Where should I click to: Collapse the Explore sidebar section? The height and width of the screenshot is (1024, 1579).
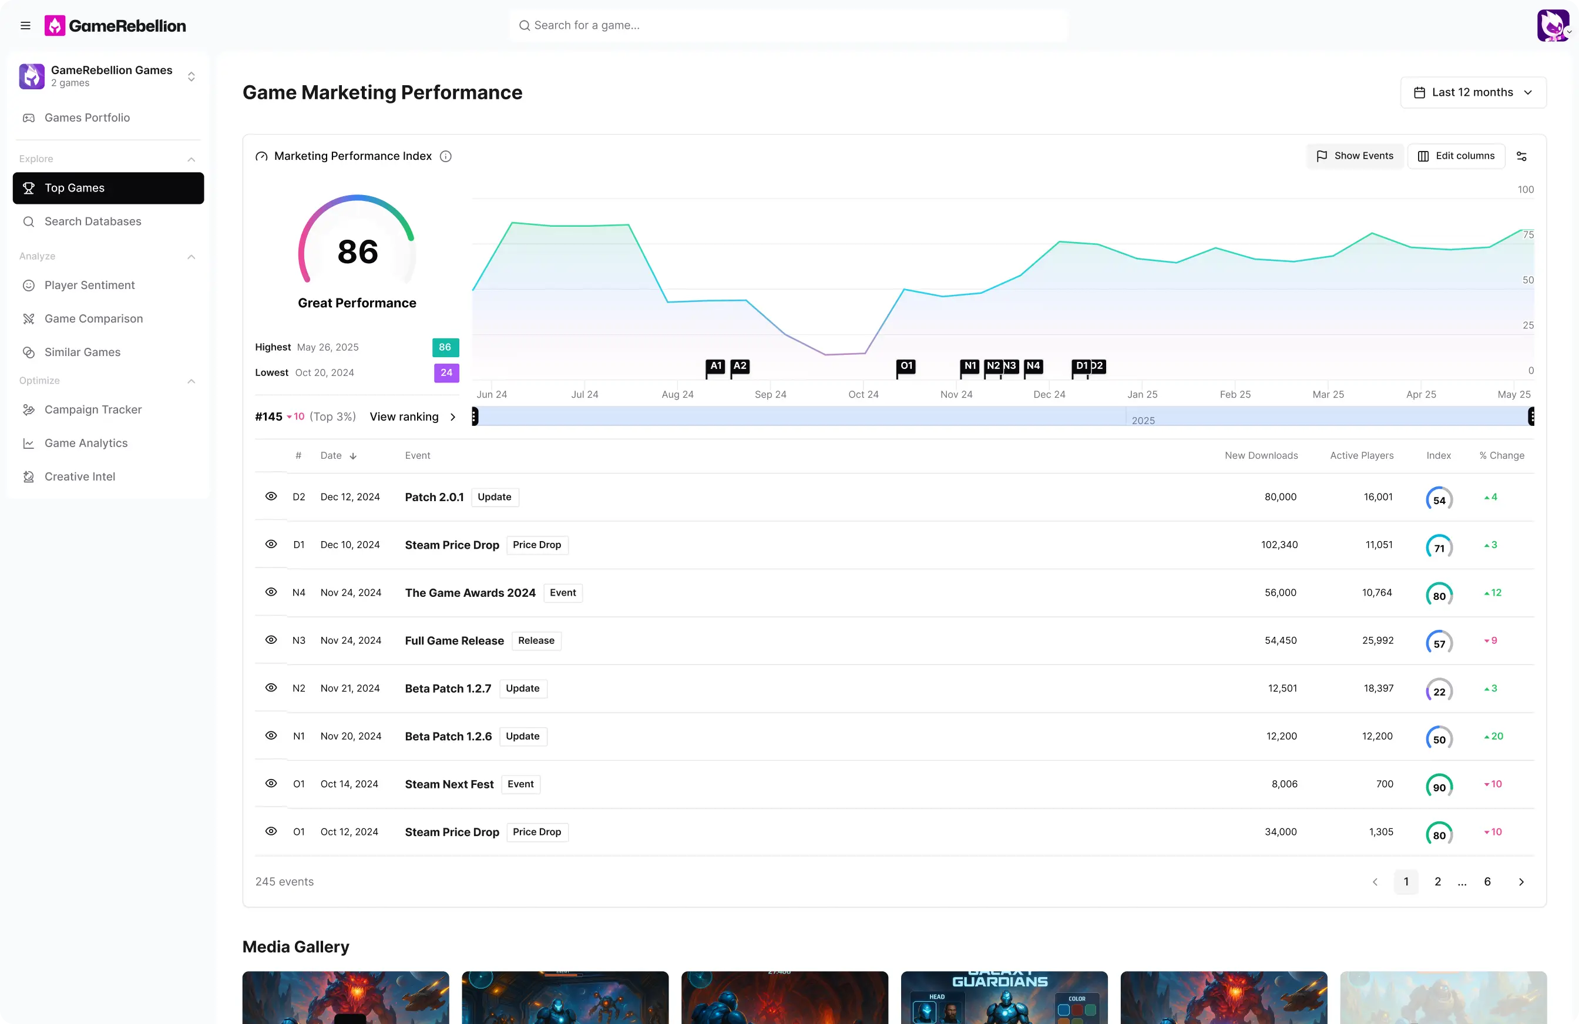(191, 159)
